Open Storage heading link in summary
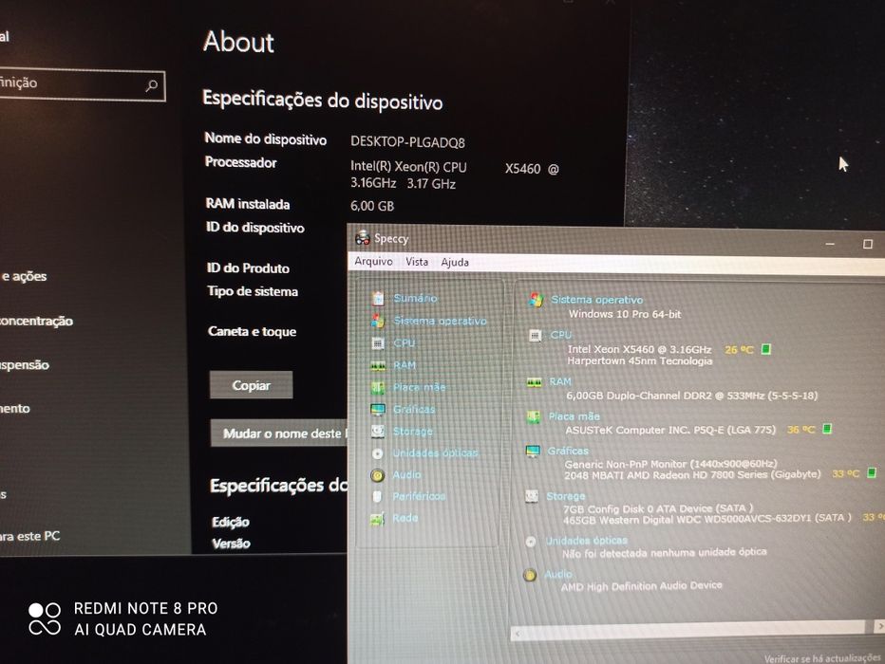Viewport: 885px width, 664px height. [566, 496]
